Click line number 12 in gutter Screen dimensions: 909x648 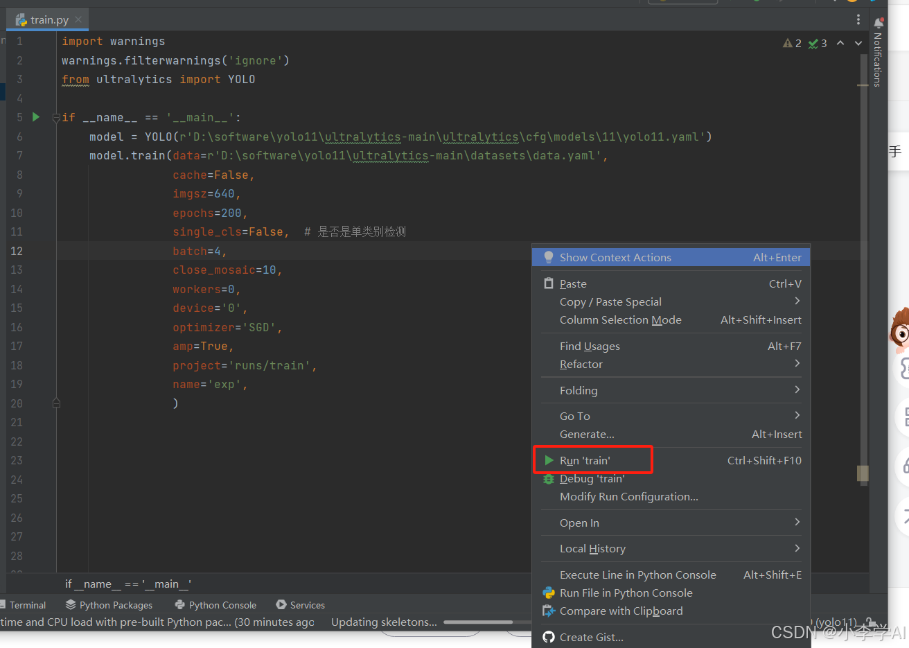(x=17, y=251)
